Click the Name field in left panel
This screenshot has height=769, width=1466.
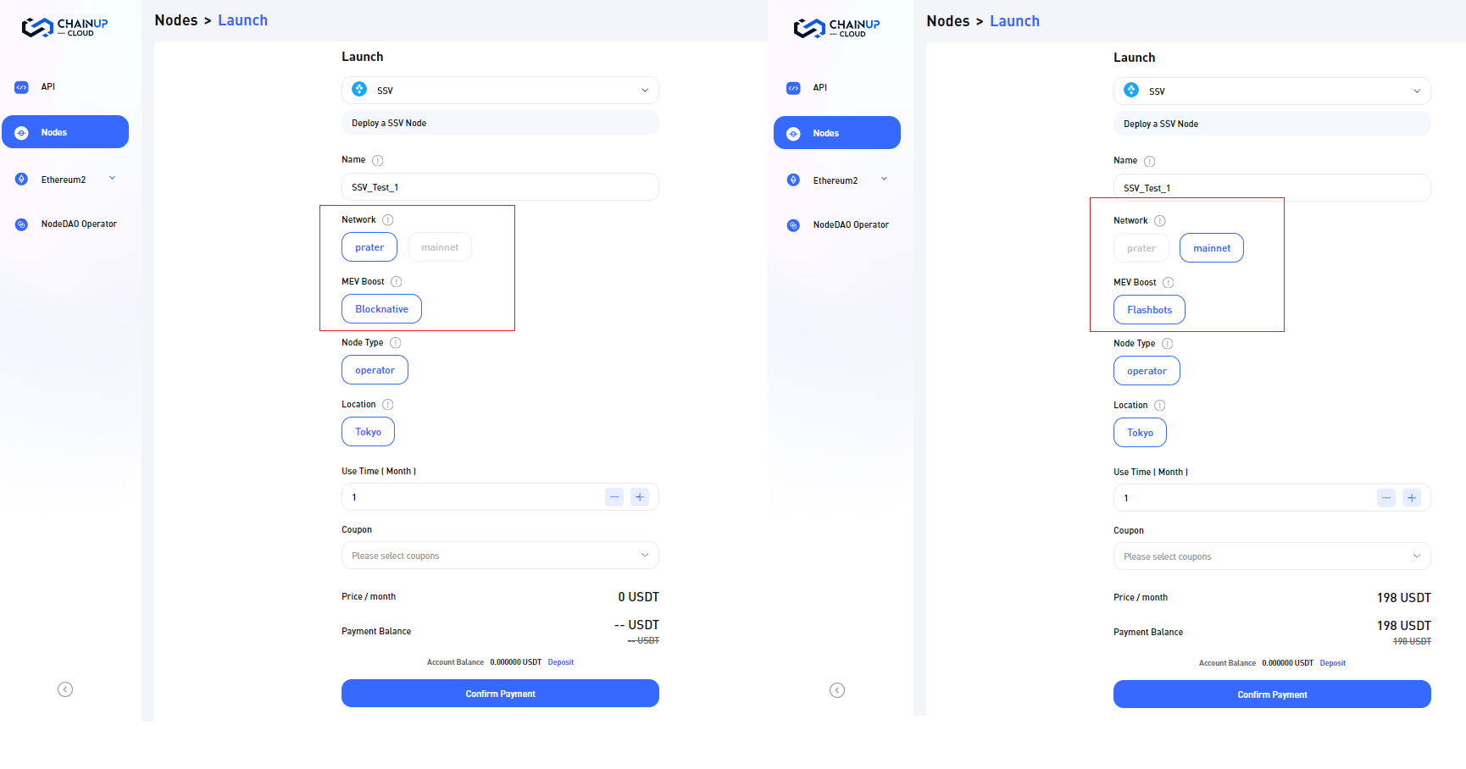[x=500, y=187]
